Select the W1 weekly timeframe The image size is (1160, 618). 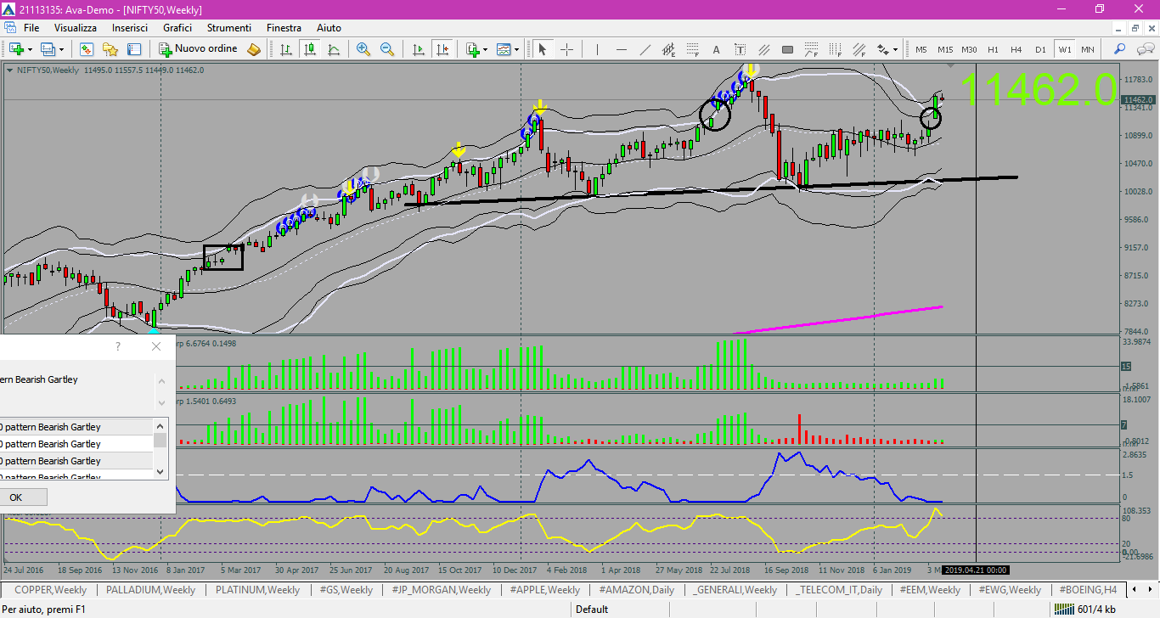tap(1064, 49)
